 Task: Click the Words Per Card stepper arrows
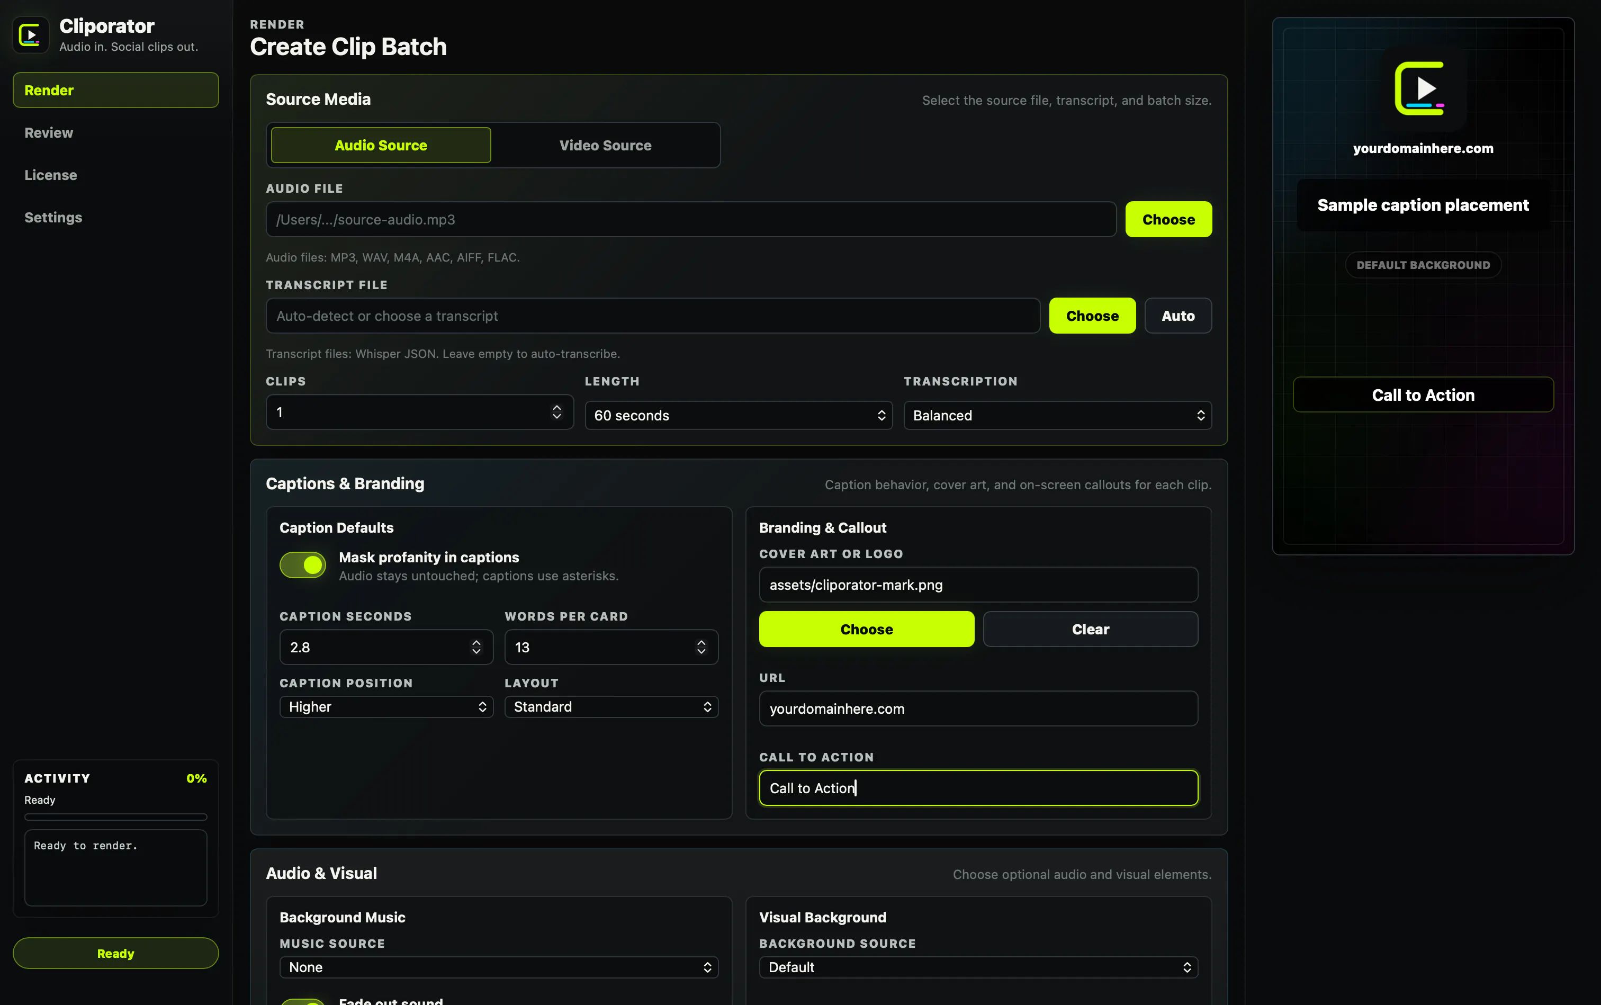point(701,648)
